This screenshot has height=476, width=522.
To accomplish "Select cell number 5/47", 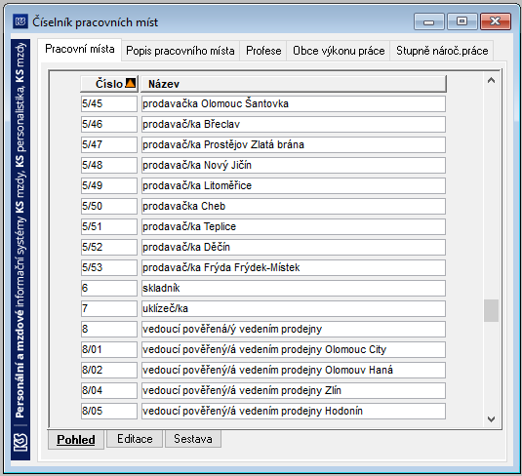I will (x=109, y=144).
